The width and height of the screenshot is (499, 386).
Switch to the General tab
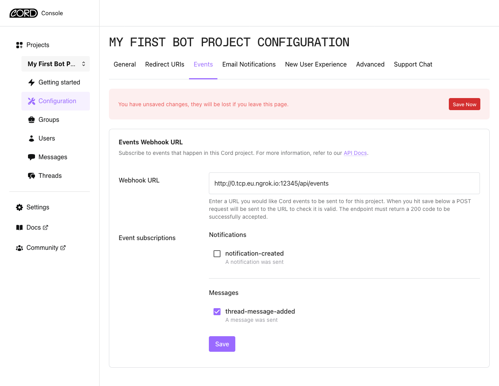tap(124, 65)
